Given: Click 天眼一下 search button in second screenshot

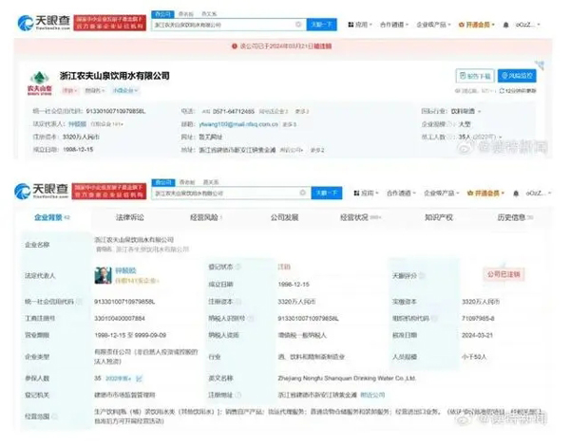Looking at the screenshot, I should tap(327, 193).
